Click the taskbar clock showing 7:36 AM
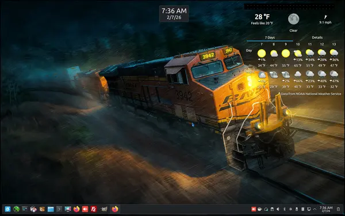This screenshot has width=345, height=216. click(x=326, y=209)
